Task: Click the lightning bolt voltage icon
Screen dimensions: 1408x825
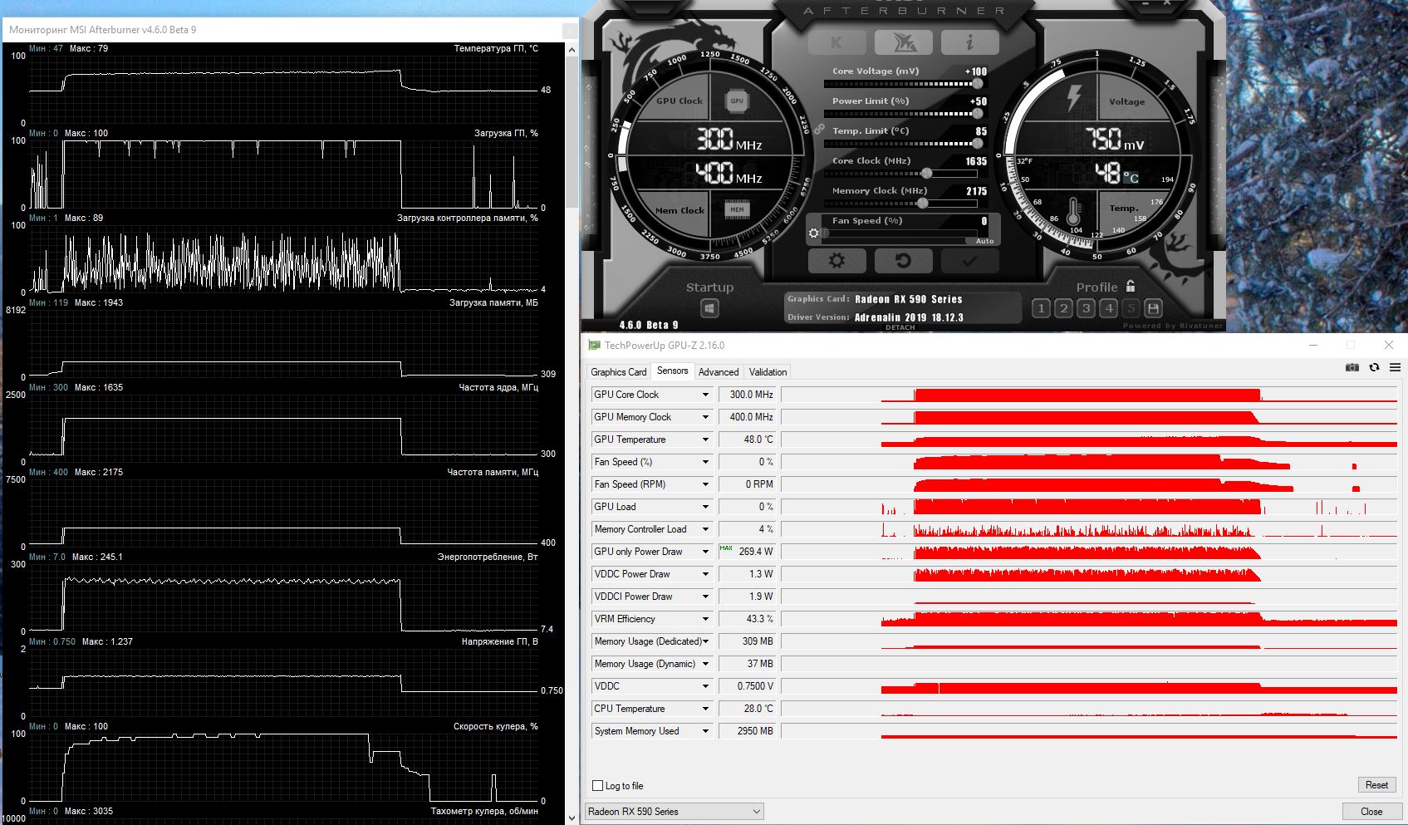Action: 1074,96
